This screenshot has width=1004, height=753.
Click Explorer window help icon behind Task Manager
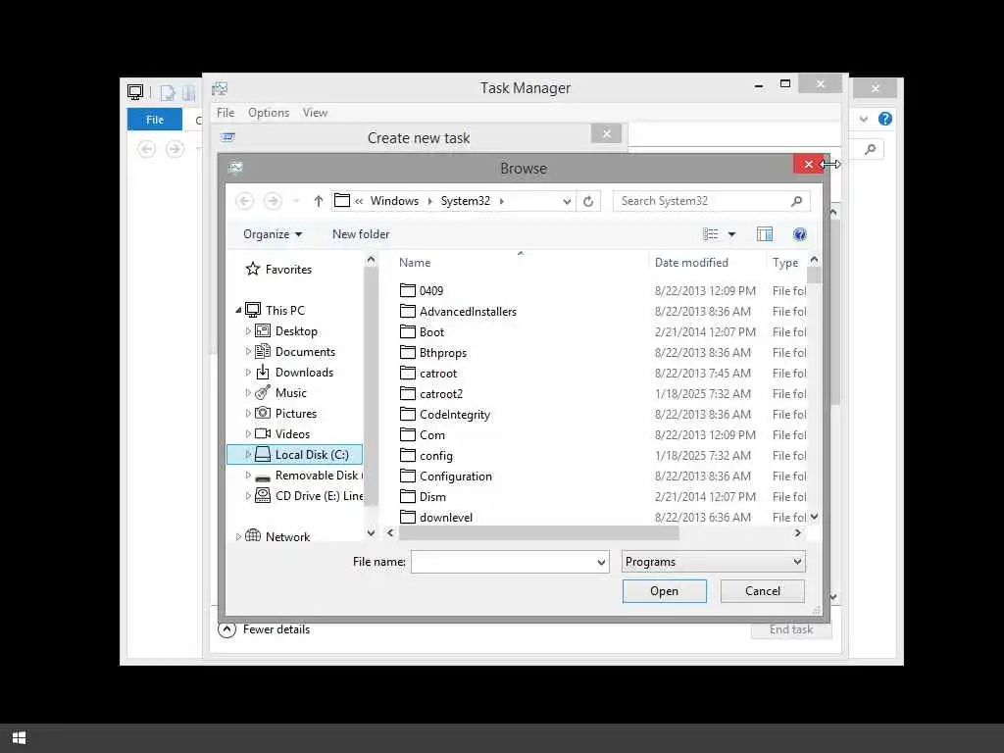pyautogui.click(x=885, y=119)
